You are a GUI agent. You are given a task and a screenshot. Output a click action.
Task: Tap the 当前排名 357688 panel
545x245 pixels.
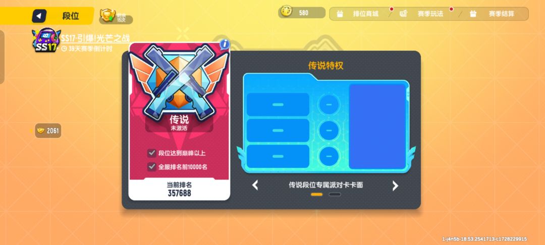(x=179, y=189)
